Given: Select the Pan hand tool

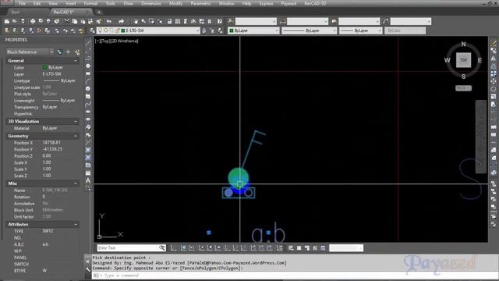Looking at the screenshot, I should [x=136, y=21].
